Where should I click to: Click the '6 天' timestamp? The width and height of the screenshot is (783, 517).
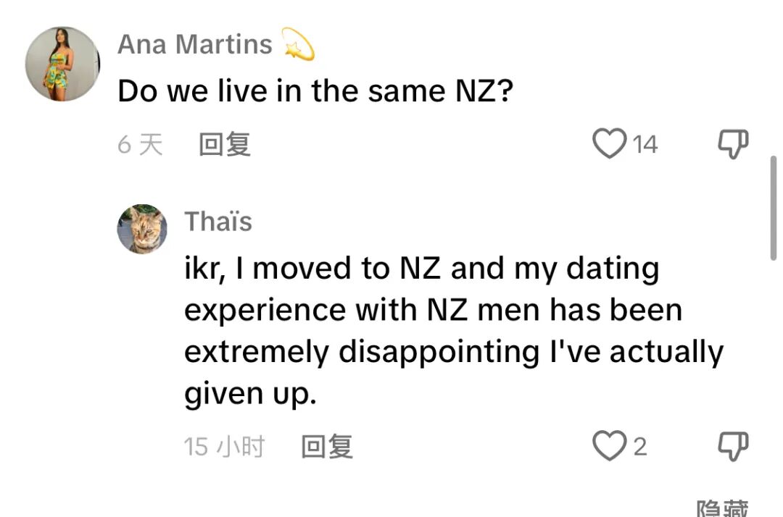coord(141,144)
